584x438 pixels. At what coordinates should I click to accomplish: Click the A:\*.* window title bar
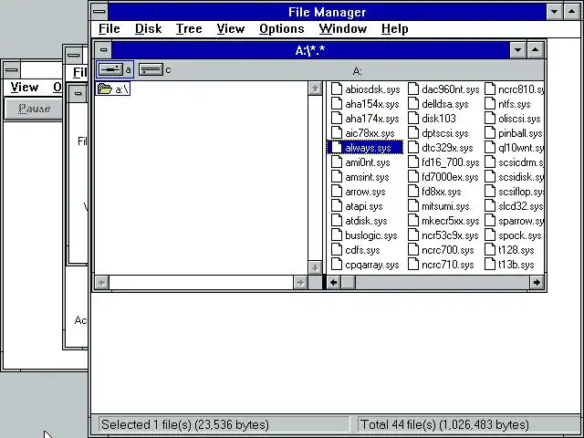(x=310, y=50)
